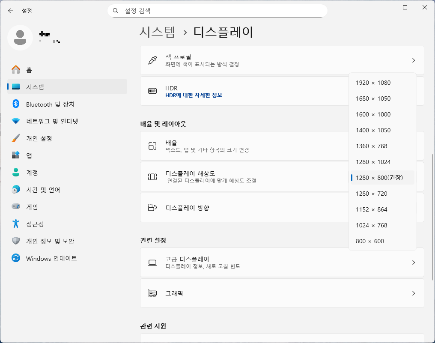Choose 1920 × 1080 resolution
Image resolution: width=435 pixels, height=343 pixels.
pos(383,83)
